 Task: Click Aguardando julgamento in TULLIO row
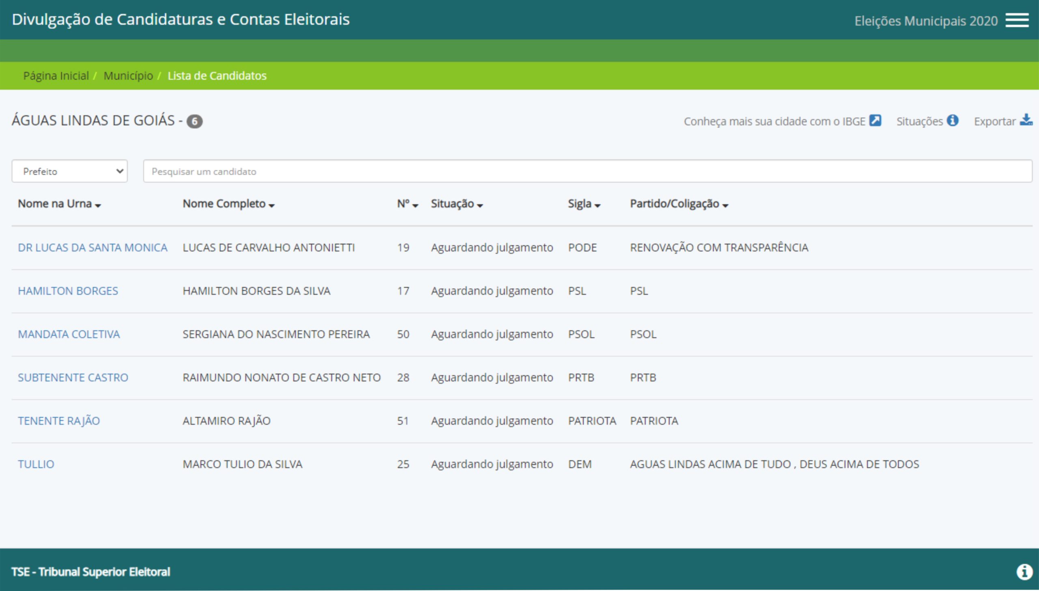coord(492,464)
